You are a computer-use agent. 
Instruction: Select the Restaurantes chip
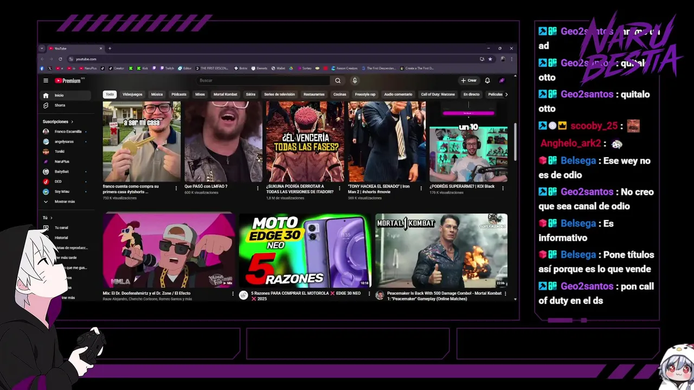click(x=314, y=94)
